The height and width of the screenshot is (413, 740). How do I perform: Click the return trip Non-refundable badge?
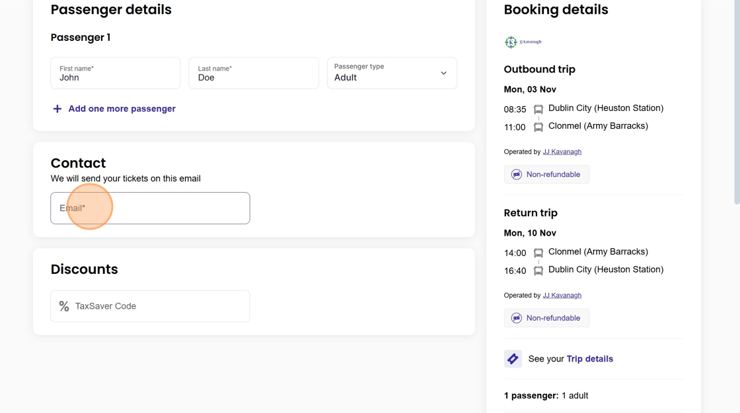[x=546, y=318]
